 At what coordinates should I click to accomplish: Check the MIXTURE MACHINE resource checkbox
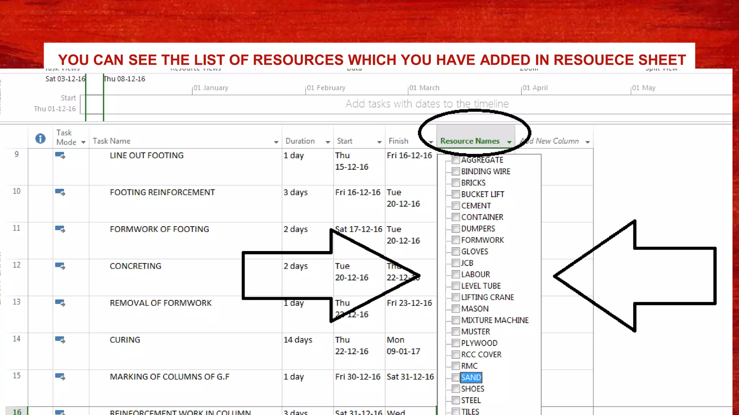[456, 320]
